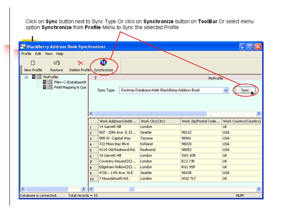This screenshot has height=213, width=284.
Task: Click the data grid left scroll arrow
Action: [x=91, y=189]
